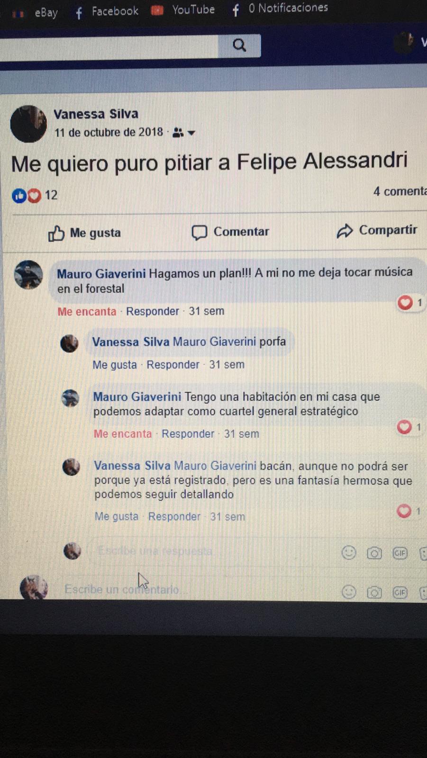Click the Escribe un comentario field
Screen dimensions: 427x758
199,590
